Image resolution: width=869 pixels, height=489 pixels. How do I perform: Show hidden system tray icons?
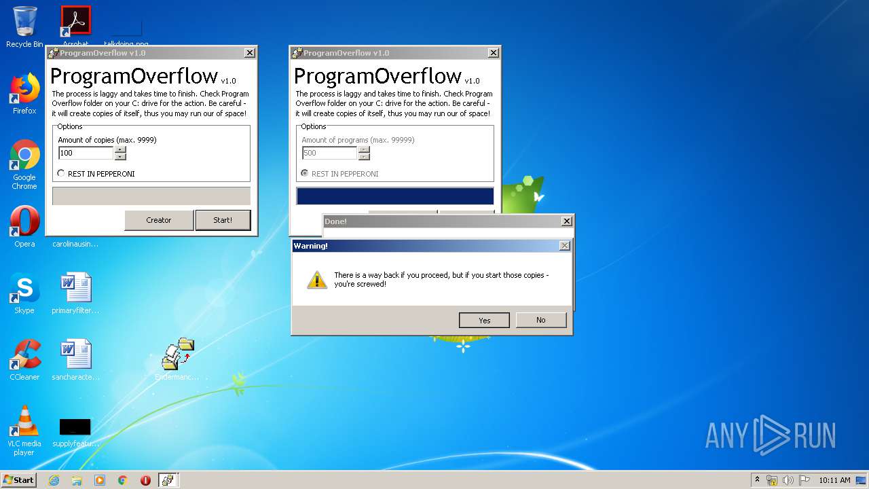click(757, 480)
